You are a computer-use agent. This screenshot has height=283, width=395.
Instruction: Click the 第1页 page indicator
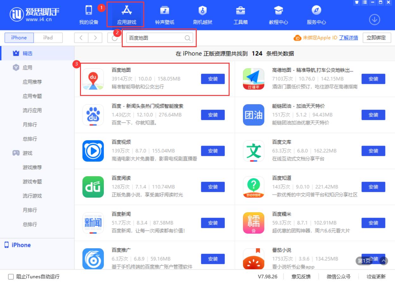pyautogui.click(x=364, y=261)
